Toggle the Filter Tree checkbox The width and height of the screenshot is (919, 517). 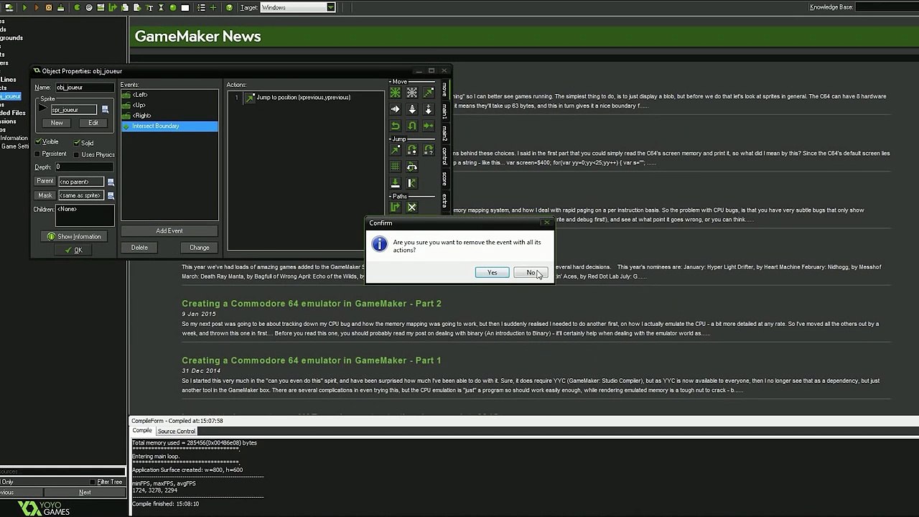(93, 482)
